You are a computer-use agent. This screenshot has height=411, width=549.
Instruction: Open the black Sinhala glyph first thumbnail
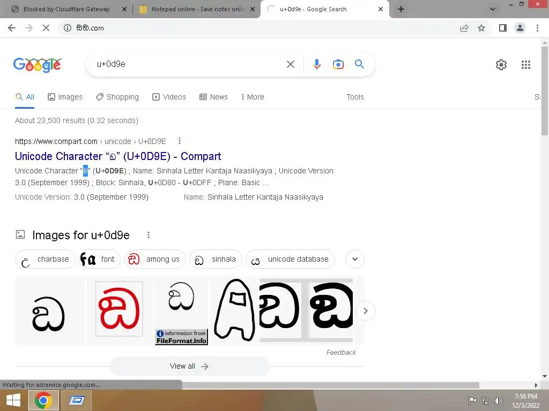[x=50, y=311]
